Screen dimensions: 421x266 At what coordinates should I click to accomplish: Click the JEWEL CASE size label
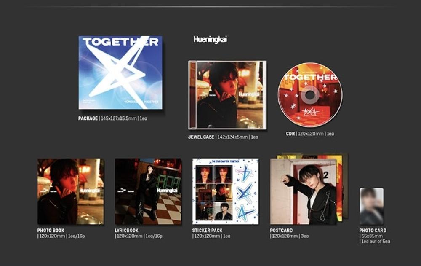(x=223, y=137)
